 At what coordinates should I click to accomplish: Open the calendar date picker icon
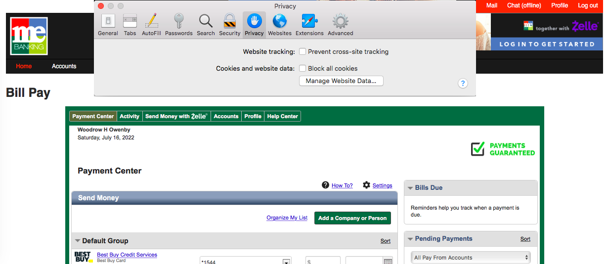pos(388,262)
